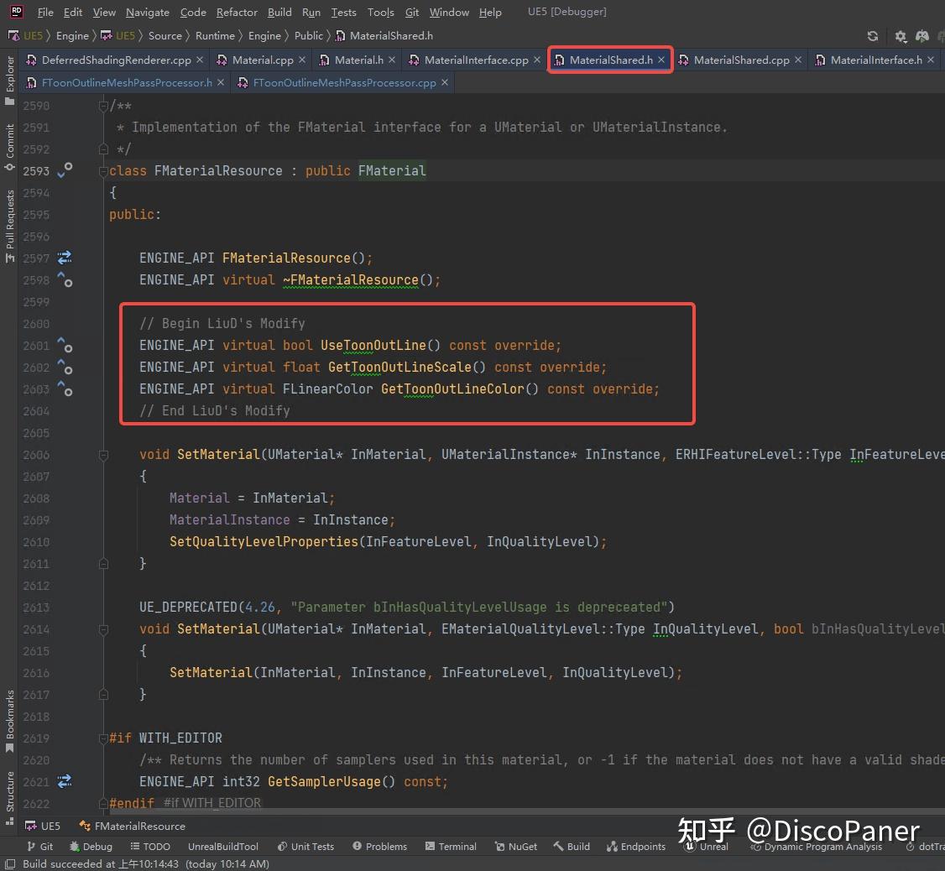945x871 pixels.
Task: Open the settings gear dropdown in top toolbar
Action: (898, 36)
